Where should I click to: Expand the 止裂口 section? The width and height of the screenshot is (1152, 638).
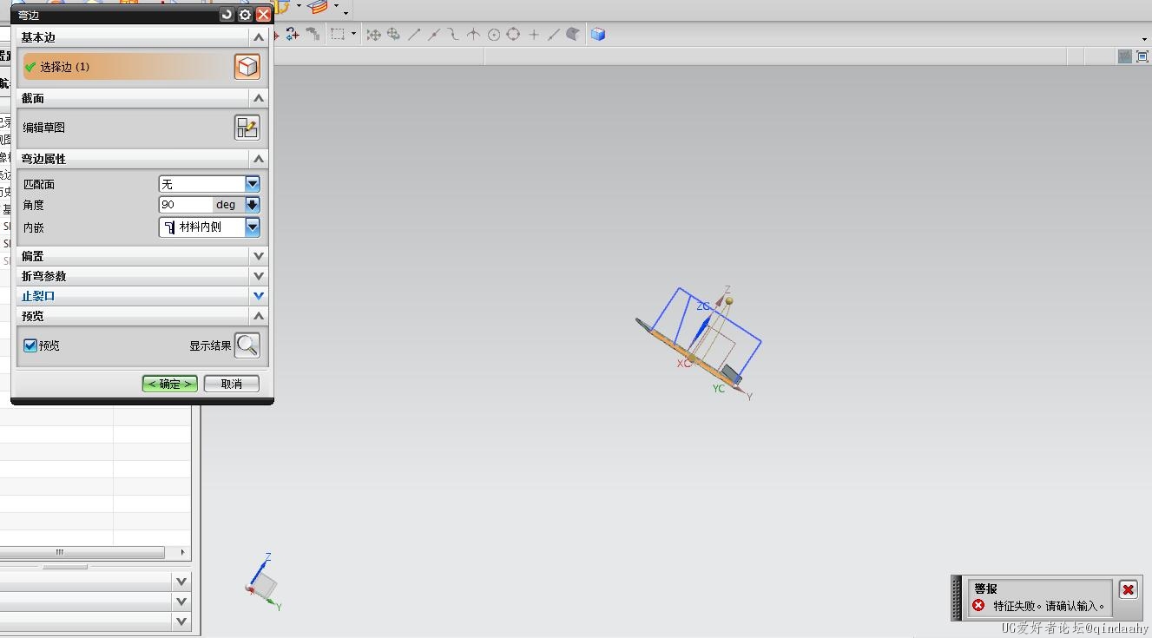pos(258,296)
